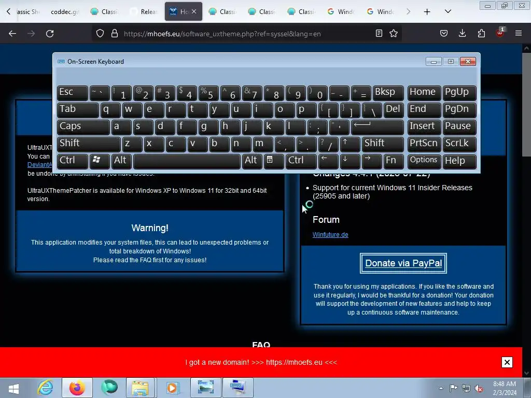Click the Enter key on On-Screen Keyboard

coord(378,127)
